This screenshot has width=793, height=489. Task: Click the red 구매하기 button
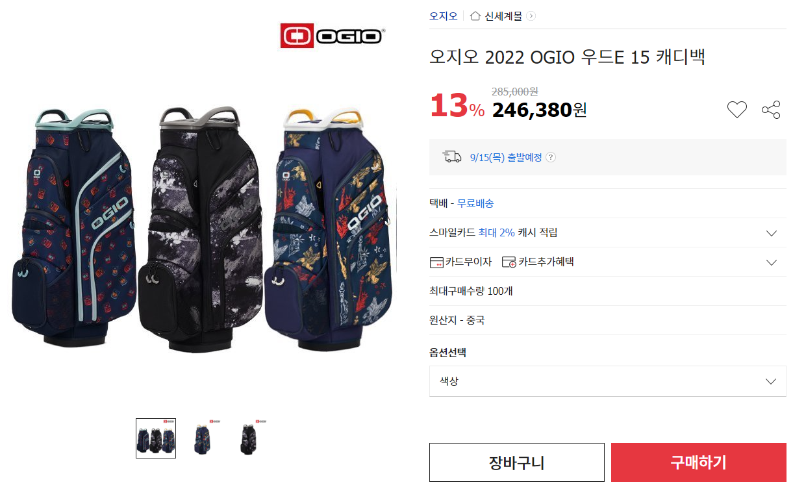click(699, 462)
